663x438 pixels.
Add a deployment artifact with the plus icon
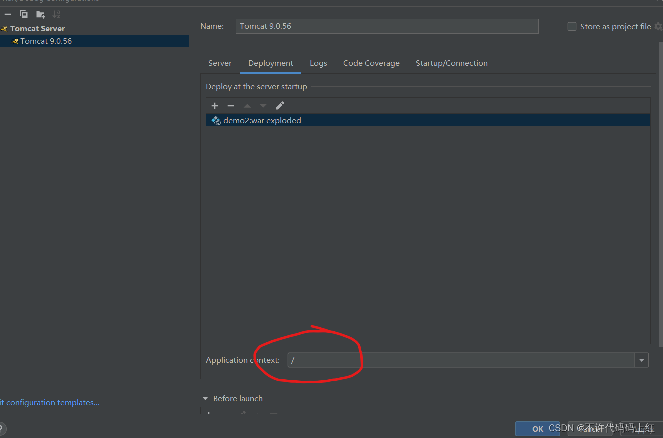215,106
